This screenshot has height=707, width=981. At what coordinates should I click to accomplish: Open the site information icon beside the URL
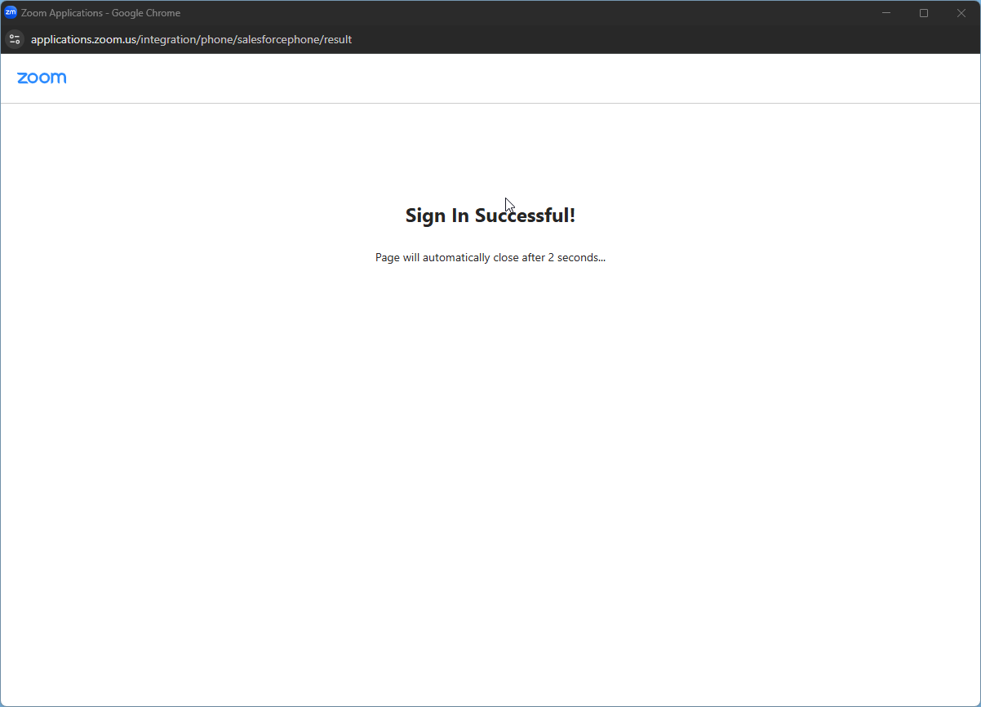click(x=15, y=39)
